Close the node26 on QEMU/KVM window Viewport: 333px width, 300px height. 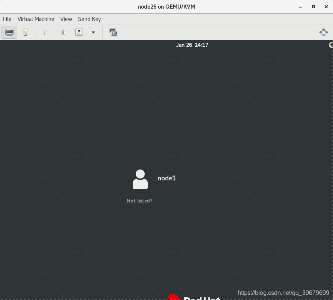[326, 7]
